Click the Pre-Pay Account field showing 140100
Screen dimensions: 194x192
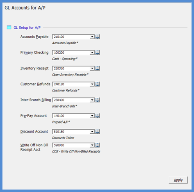(x=73, y=116)
